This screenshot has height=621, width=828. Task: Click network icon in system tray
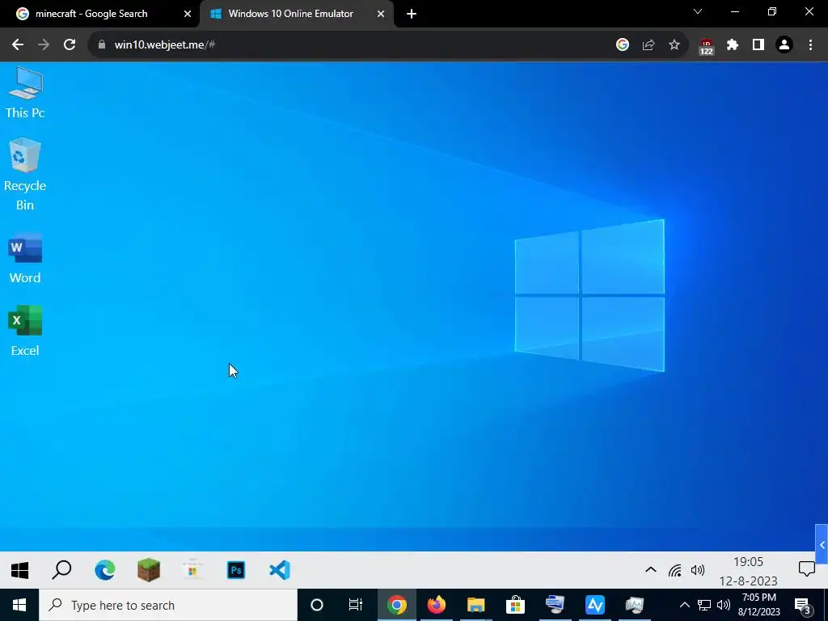(x=704, y=605)
